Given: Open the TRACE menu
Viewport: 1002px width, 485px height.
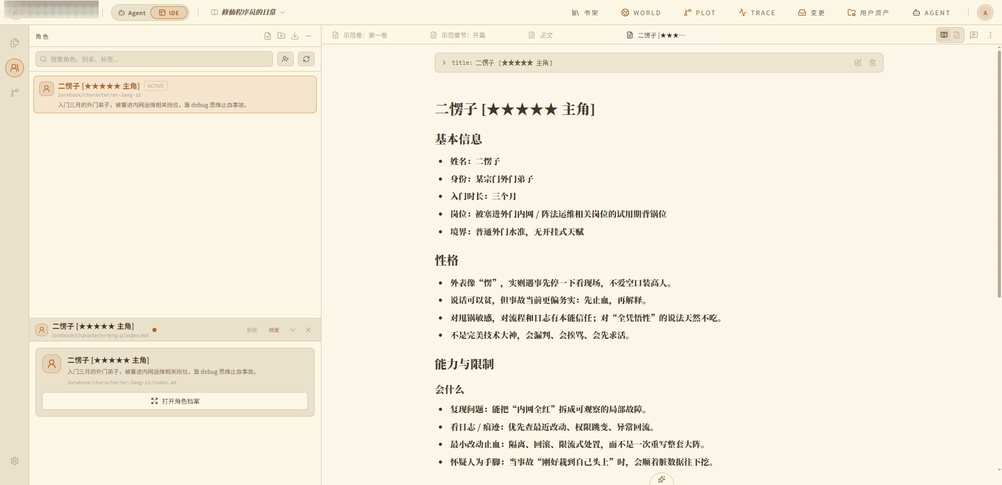Looking at the screenshot, I should [x=757, y=13].
